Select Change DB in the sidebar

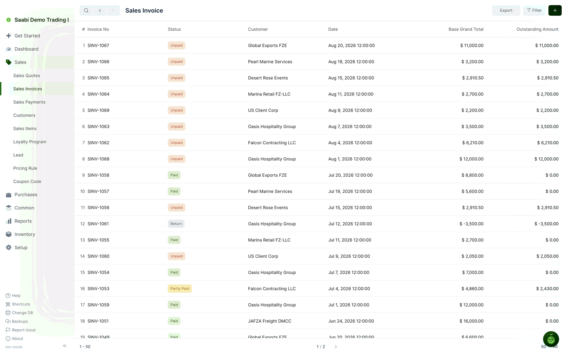pos(19,313)
